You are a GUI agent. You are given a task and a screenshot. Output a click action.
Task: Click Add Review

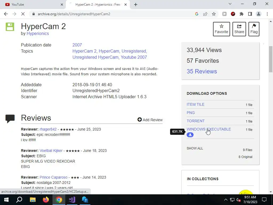150,120
